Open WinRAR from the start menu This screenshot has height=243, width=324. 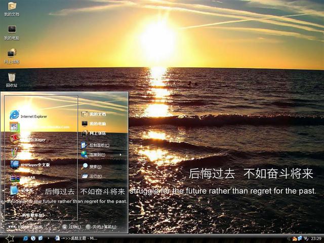coord(23,178)
